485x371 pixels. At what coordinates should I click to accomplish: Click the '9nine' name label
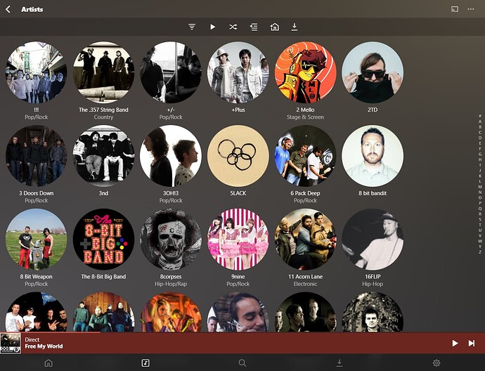[238, 277]
